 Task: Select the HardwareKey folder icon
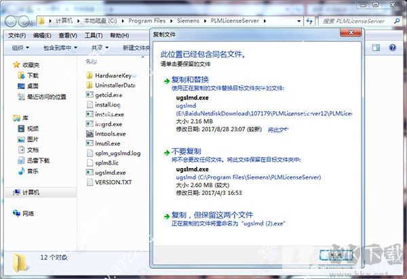click(90, 75)
